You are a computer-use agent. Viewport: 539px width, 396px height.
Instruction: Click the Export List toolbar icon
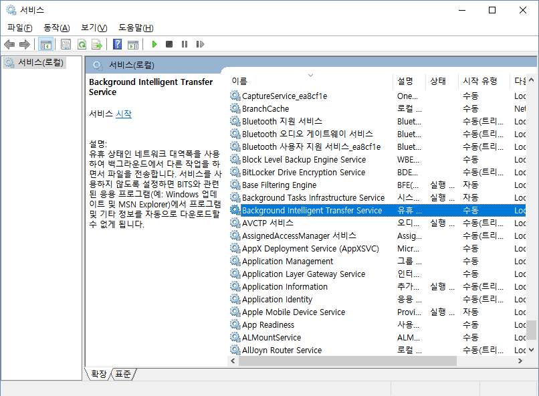point(97,45)
